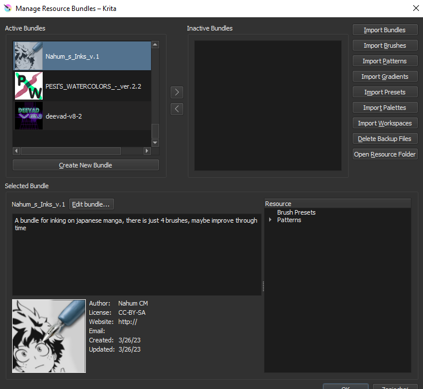This screenshot has height=389, width=423.
Task: Click the horizontal scrollbar left arrow
Action: (x=16, y=151)
